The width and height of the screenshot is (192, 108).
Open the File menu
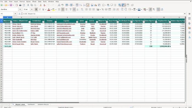coord(2,2)
